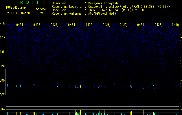Screen dimensions: 182x115
Task: Click the 0423 time marker
Action: click(x=54, y=25)
